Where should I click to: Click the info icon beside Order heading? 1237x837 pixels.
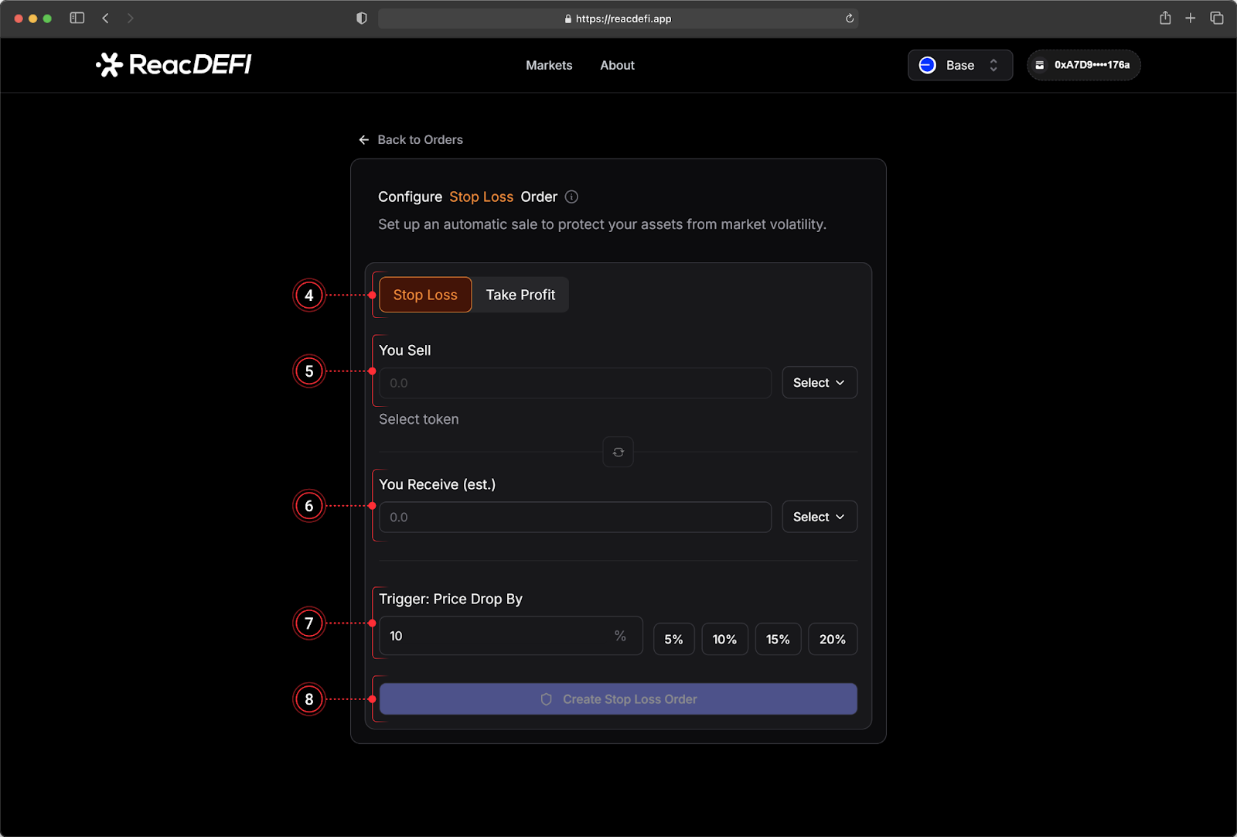[x=571, y=197]
